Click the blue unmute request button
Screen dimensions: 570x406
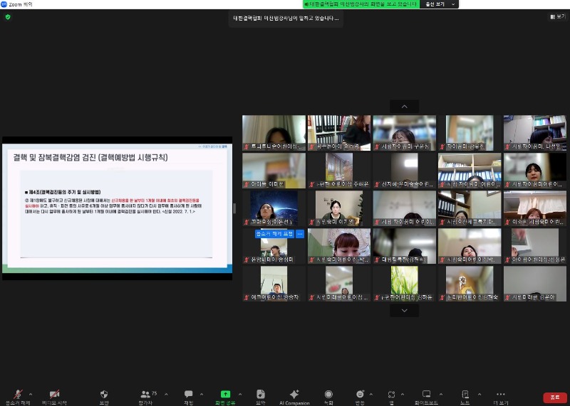[274, 233]
